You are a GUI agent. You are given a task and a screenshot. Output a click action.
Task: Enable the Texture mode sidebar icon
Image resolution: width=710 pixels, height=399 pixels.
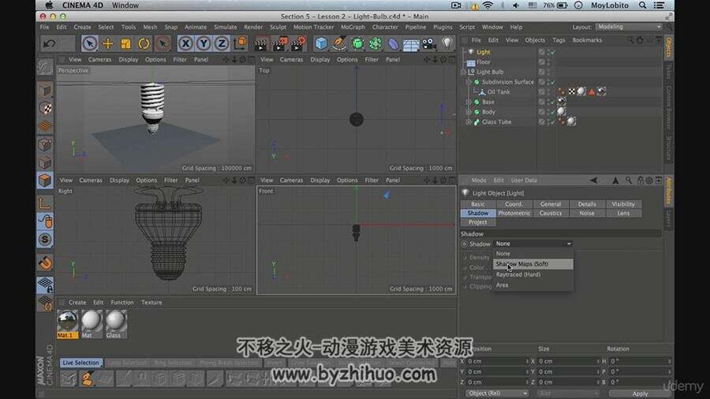pos(45,108)
